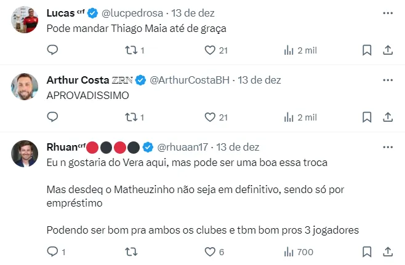
Task: Bookmark Arthur Costa's tweet
Action: click(366, 117)
